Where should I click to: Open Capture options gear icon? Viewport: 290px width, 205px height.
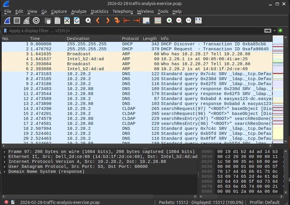[x=36, y=20]
